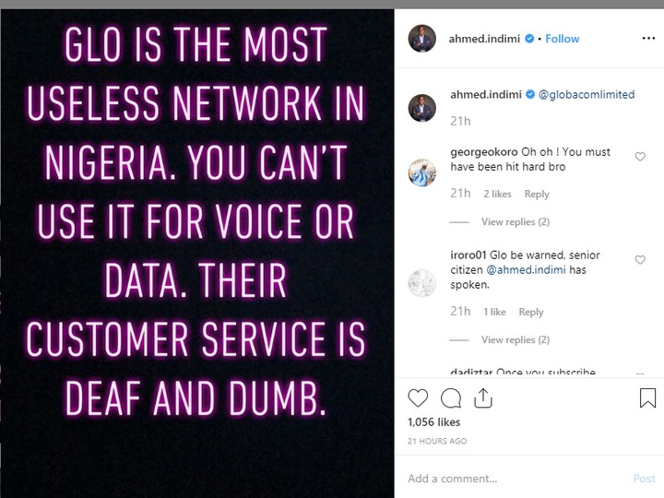Expand replies under georgeokoro's comment
664x498 pixels.
pos(515,222)
